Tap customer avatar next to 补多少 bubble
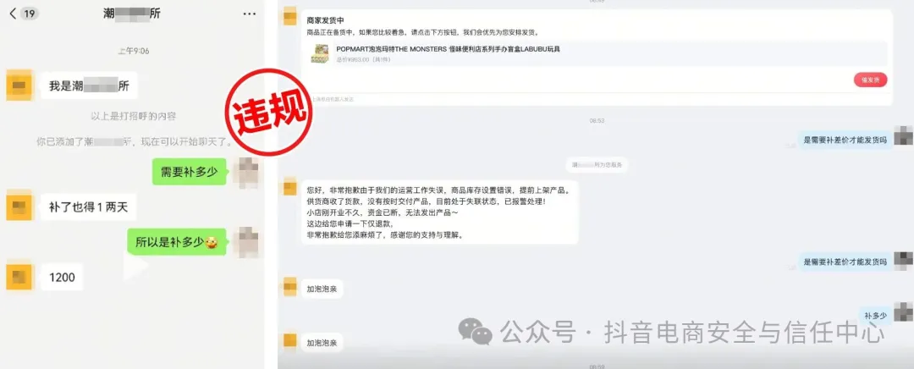The width and height of the screenshot is (914, 369). click(903, 313)
